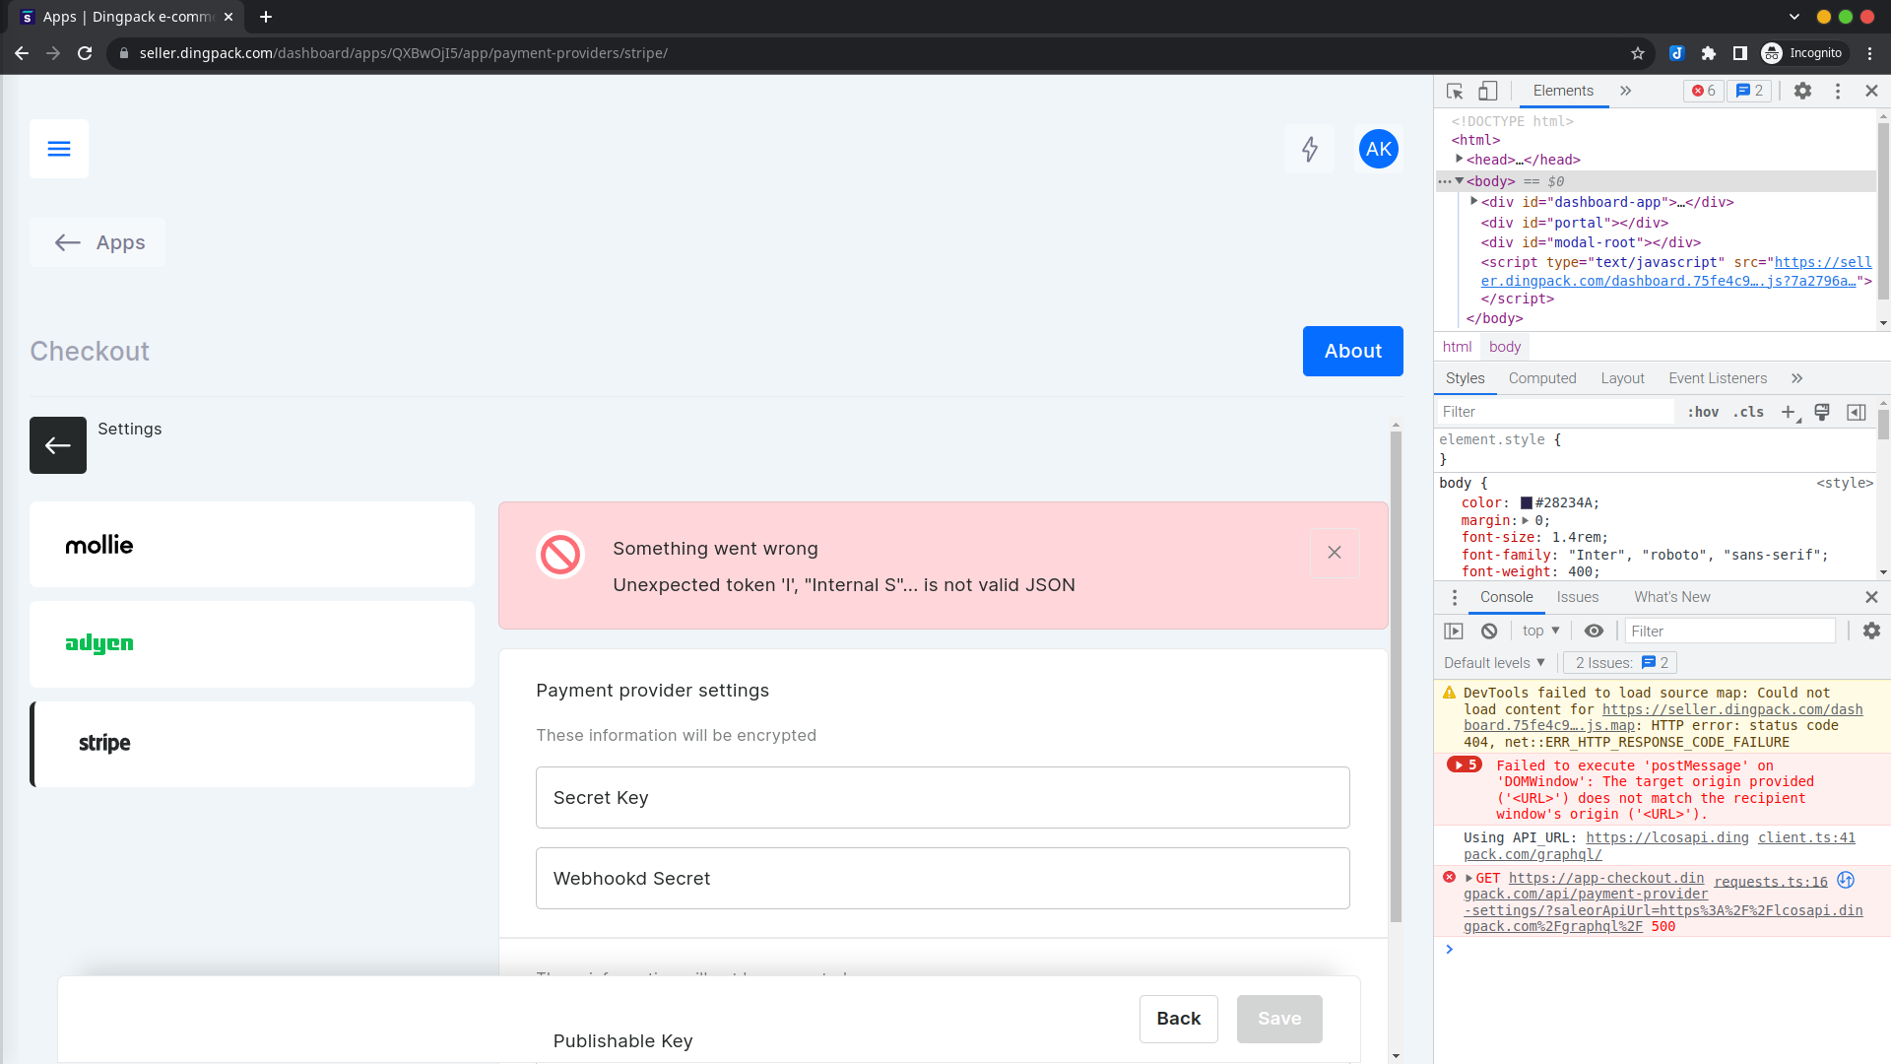Switch to the Computed tab
Viewport: 1891px width, 1064px height.
click(x=1541, y=378)
